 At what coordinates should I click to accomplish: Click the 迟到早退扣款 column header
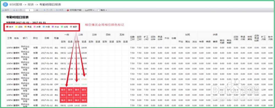[256, 38]
